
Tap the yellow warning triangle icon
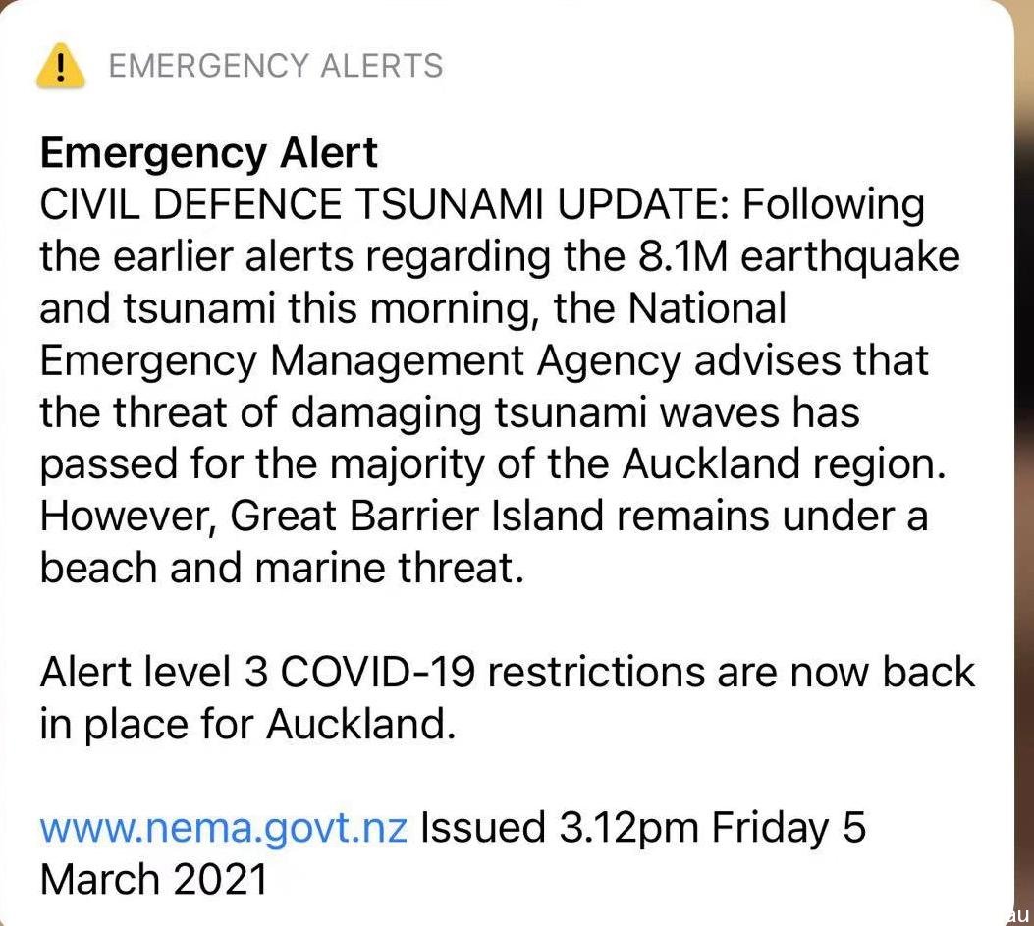pos(60,66)
